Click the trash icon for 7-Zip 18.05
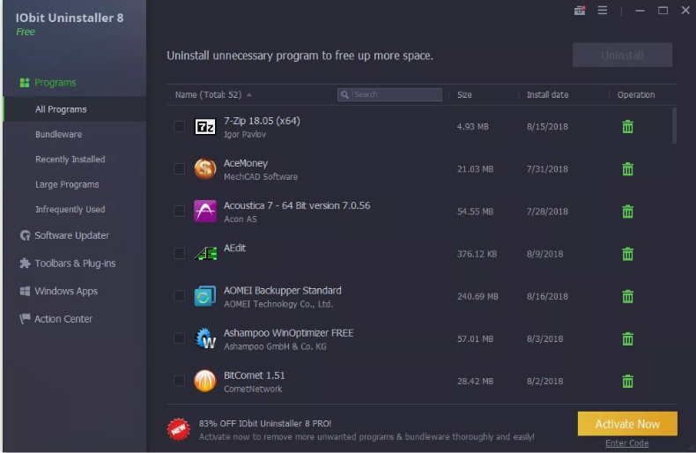The image size is (696, 453). point(627,127)
